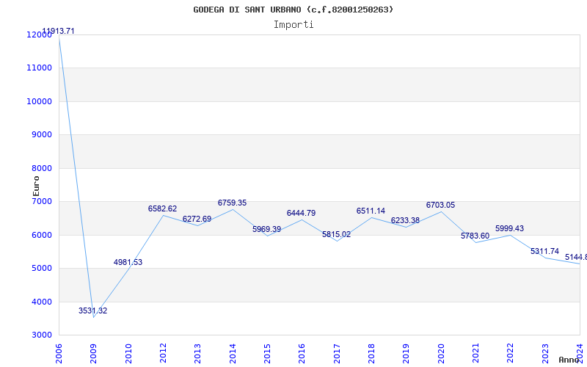Image resolution: width=587 pixels, height=367 pixels.
Task: Click the x-axis year 2006
Action: coord(59,354)
